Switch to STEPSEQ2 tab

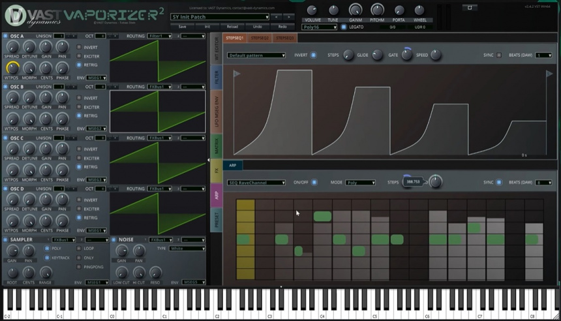coord(260,38)
